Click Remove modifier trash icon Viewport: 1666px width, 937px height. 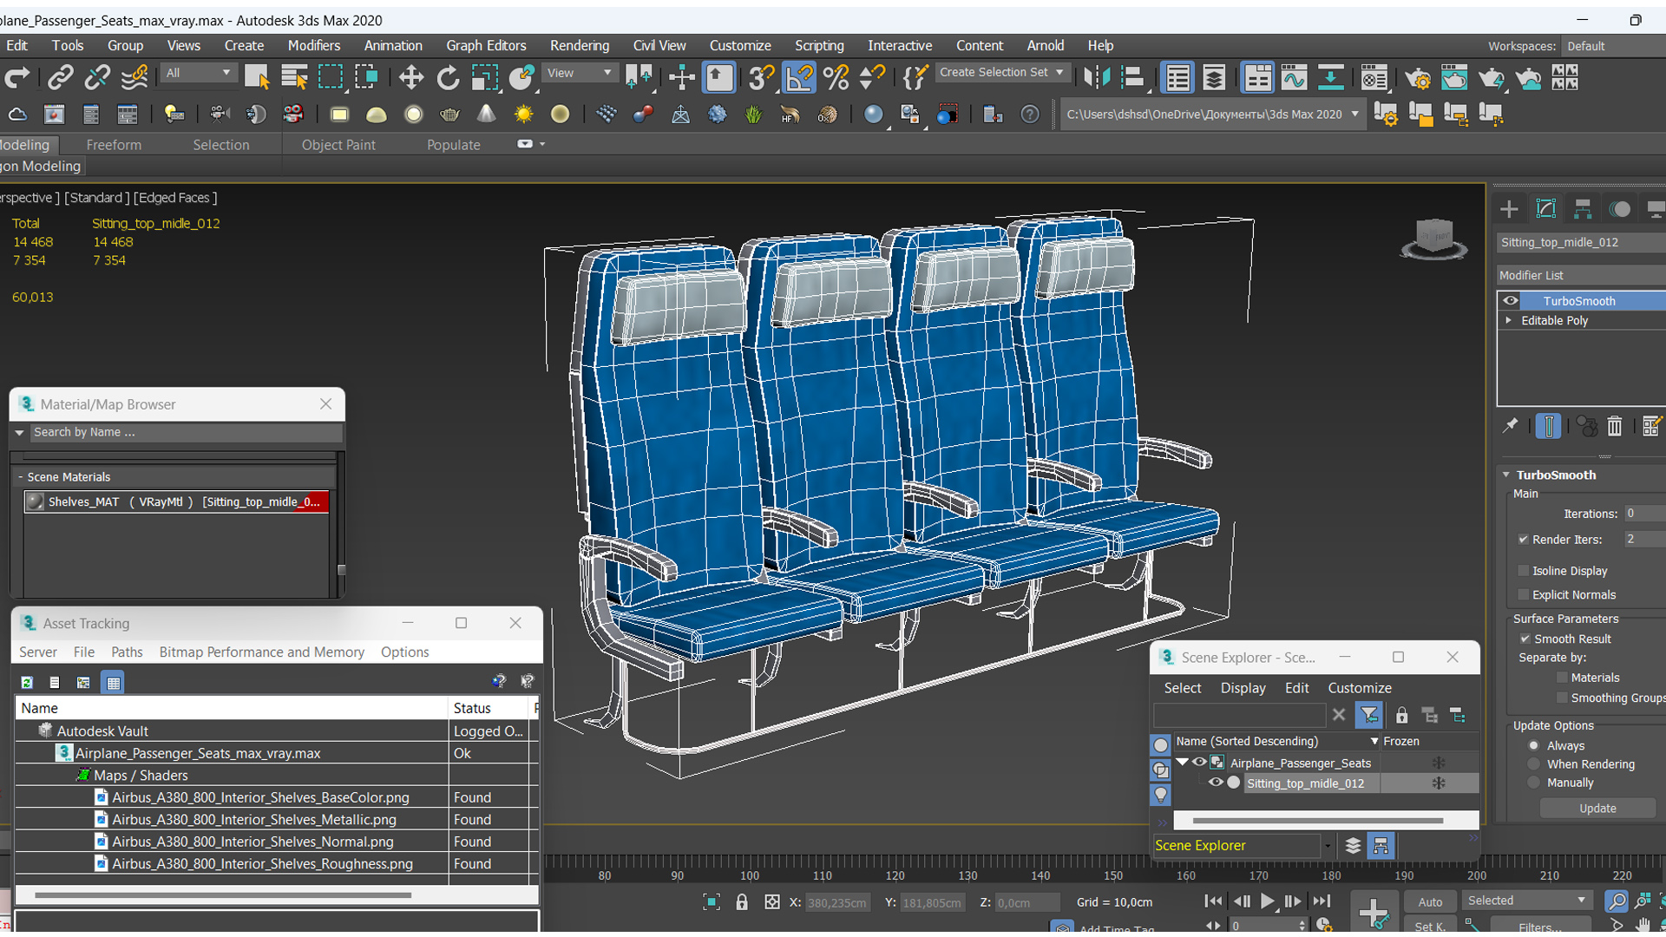tap(1614, 426)
